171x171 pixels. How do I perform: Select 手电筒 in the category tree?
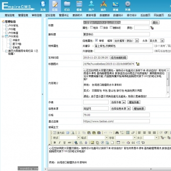coord(16,47)
